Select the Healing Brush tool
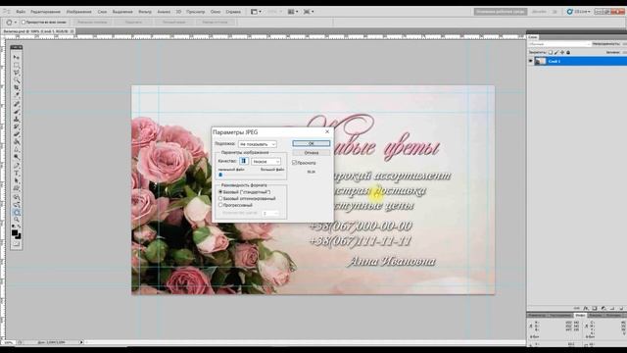627x353 pixels. click(17, 104)
